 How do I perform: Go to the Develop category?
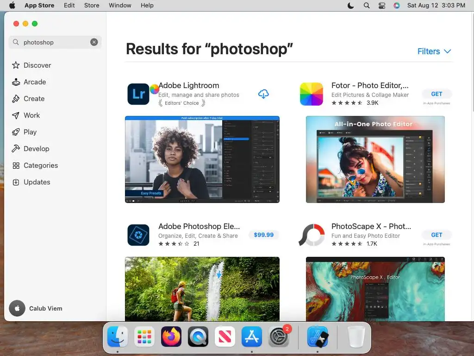pos(31,148)
